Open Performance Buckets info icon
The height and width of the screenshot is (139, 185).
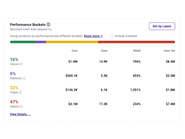pos(48,25)
